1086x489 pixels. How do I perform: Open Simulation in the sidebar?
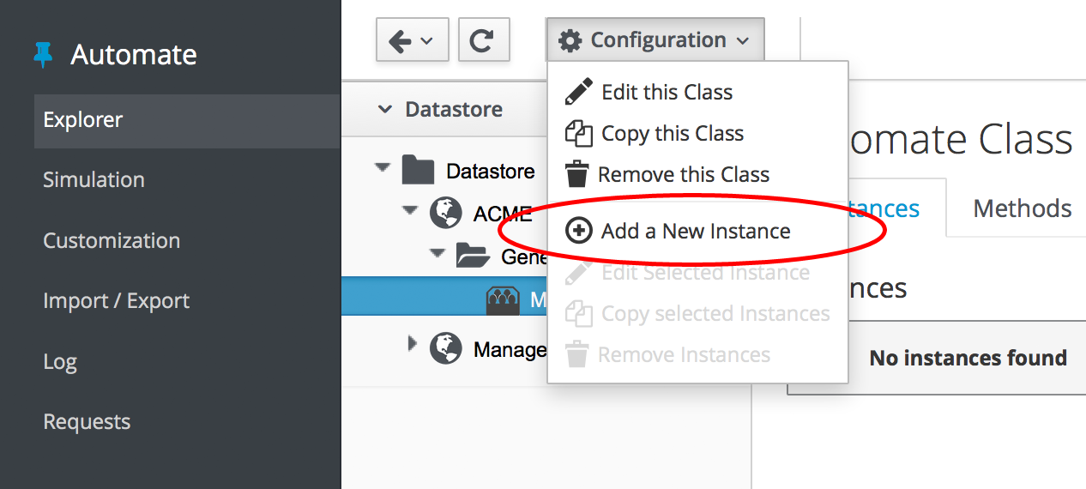94,179
